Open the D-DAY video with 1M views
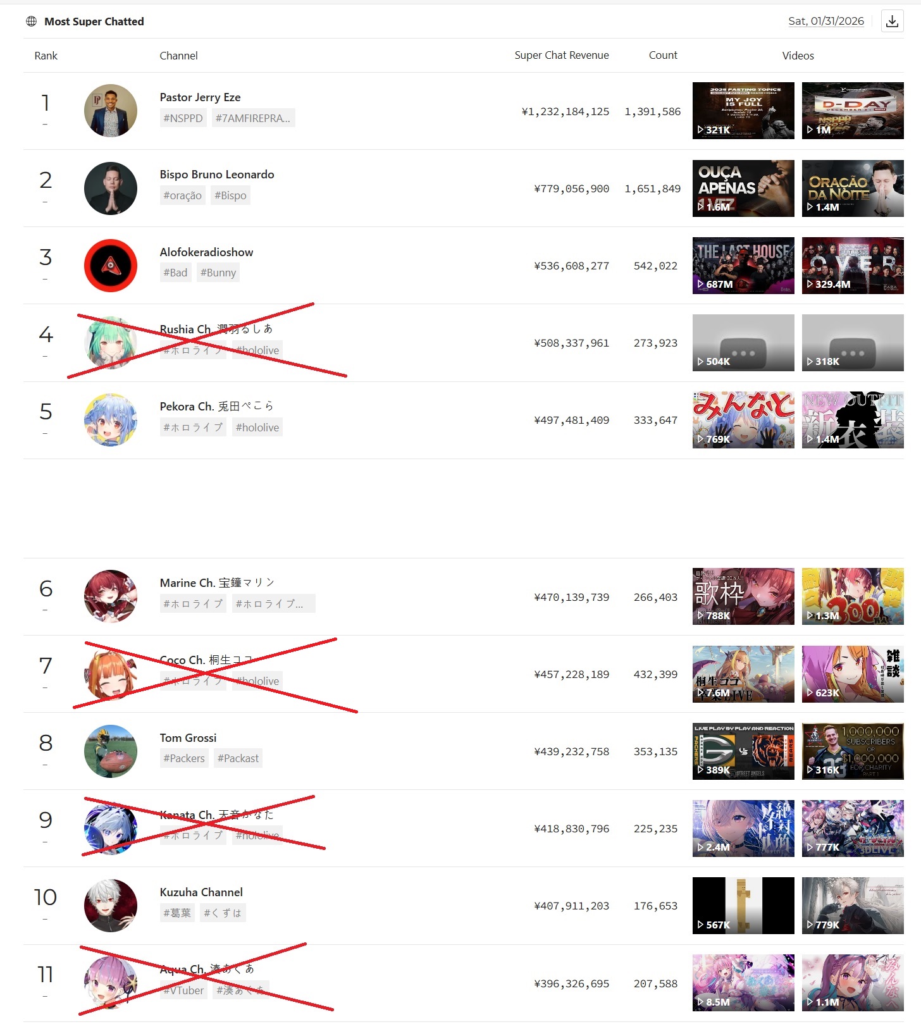The height and width of the screenshot is (1029, 921). (x=853, y=111)
